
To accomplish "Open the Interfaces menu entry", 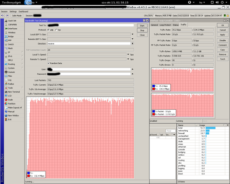I will coord(12,29).
